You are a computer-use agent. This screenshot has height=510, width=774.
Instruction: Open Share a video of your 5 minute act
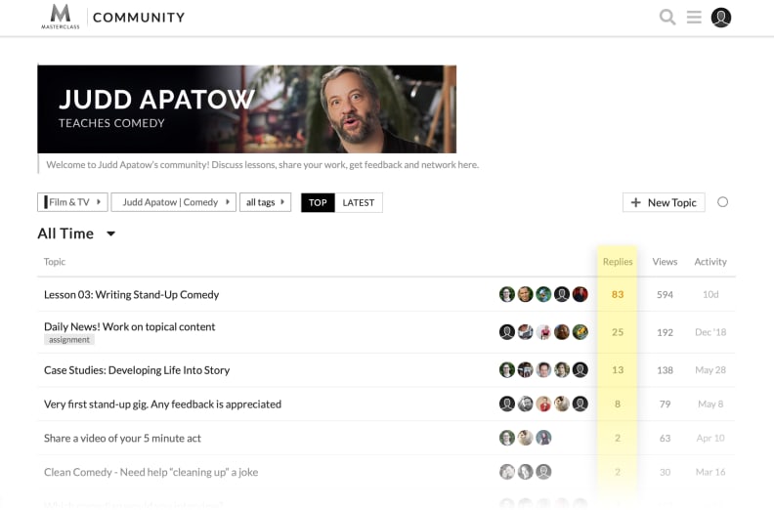[x=122, y=439]
